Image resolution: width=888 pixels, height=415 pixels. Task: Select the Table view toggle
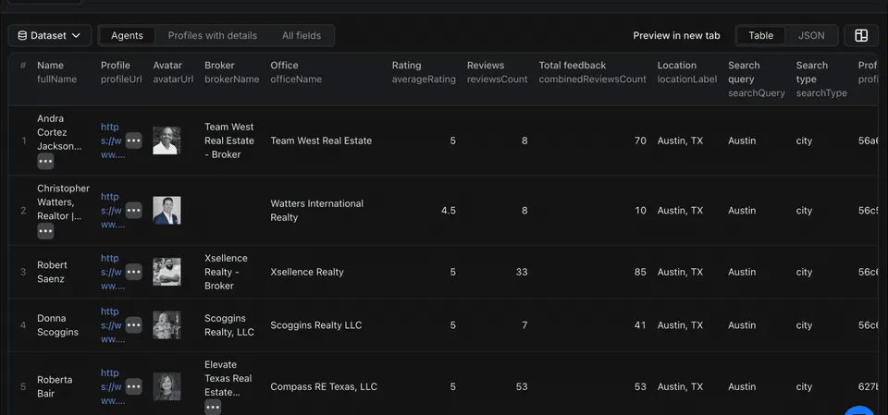[760, 36]
